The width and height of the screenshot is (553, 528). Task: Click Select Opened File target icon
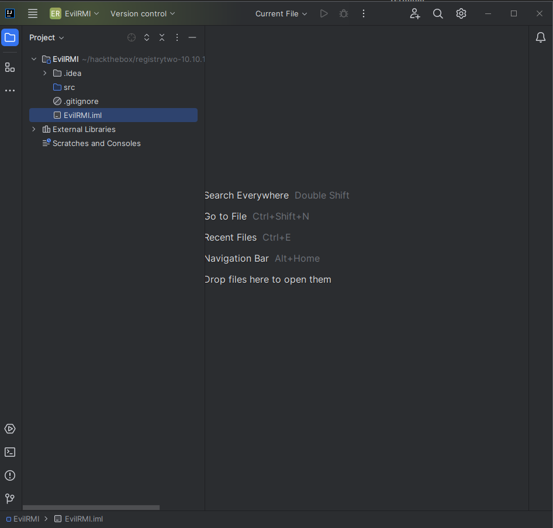click(x=132, y=37)
